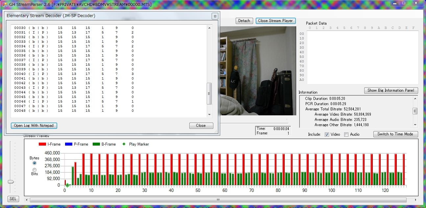Viewport: 426px width, 208px height.
Task: Select the Bits radio button
Action: pyautogui.click(x=35, y=170)
